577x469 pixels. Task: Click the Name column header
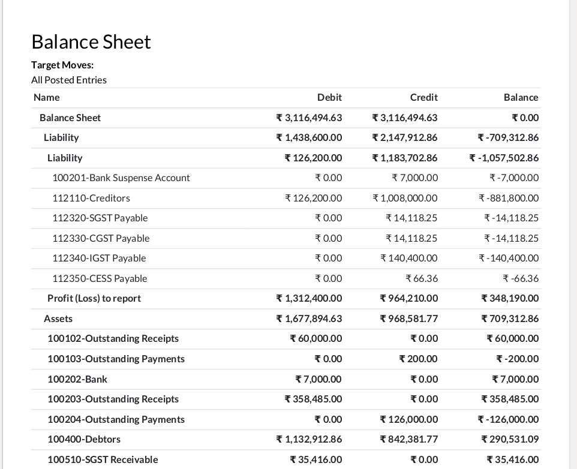[47, 97]
